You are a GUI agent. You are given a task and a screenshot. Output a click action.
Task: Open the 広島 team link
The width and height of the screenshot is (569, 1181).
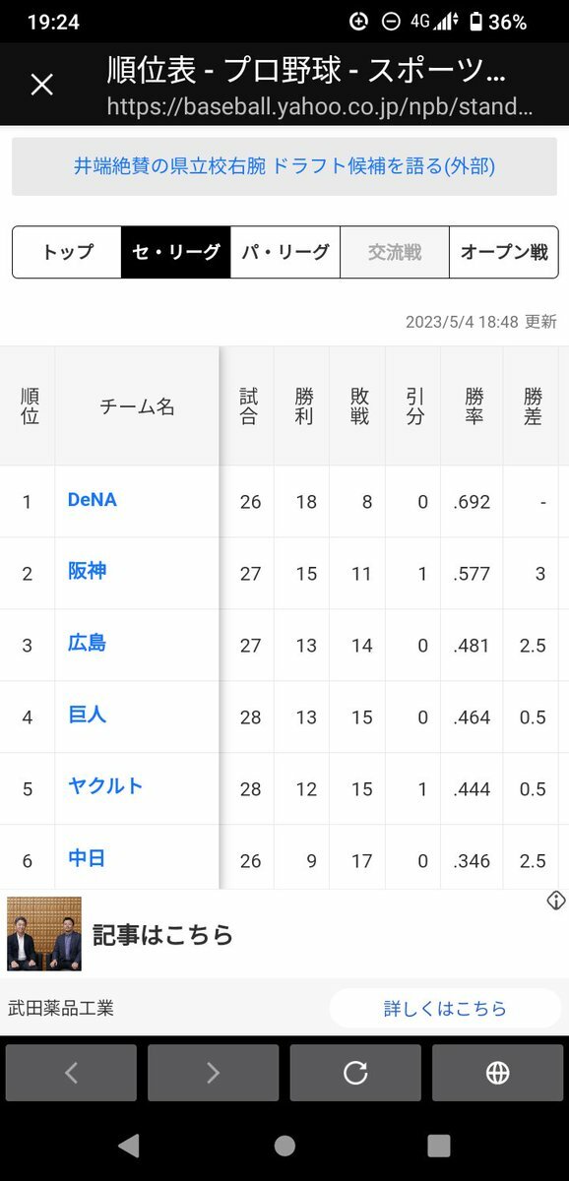[x=87, y=644]
